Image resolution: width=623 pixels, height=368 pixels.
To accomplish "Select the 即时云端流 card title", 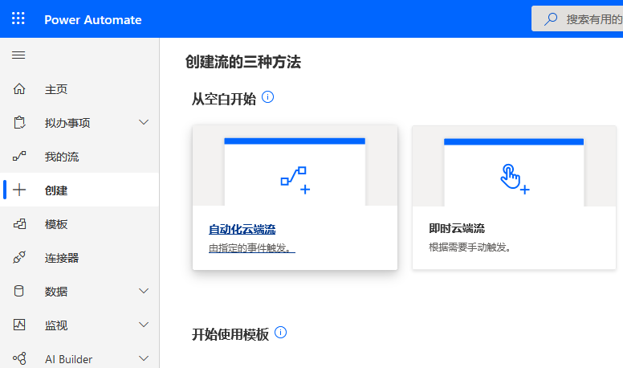I will click(x=457, y=228).
